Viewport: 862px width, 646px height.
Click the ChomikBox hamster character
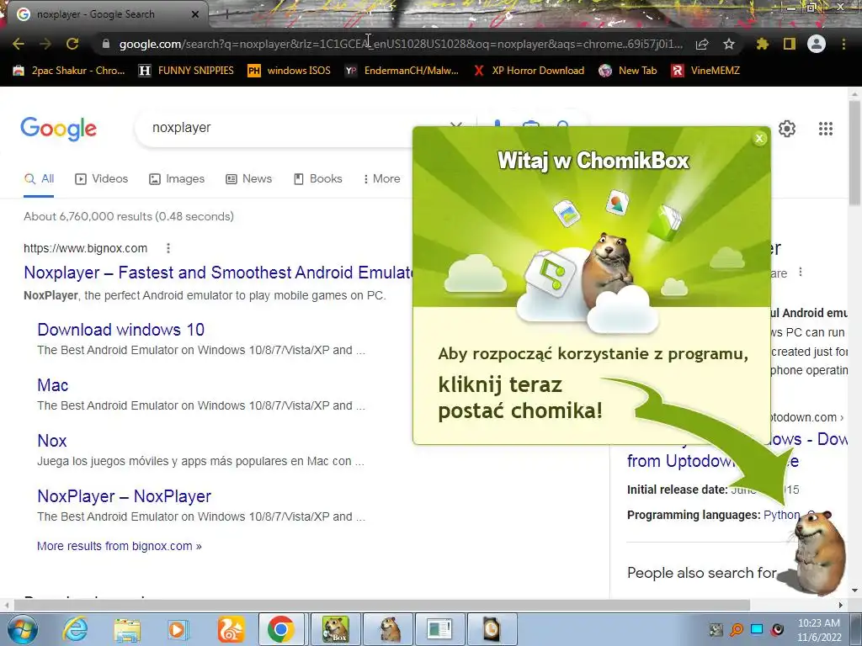(818, 552)
